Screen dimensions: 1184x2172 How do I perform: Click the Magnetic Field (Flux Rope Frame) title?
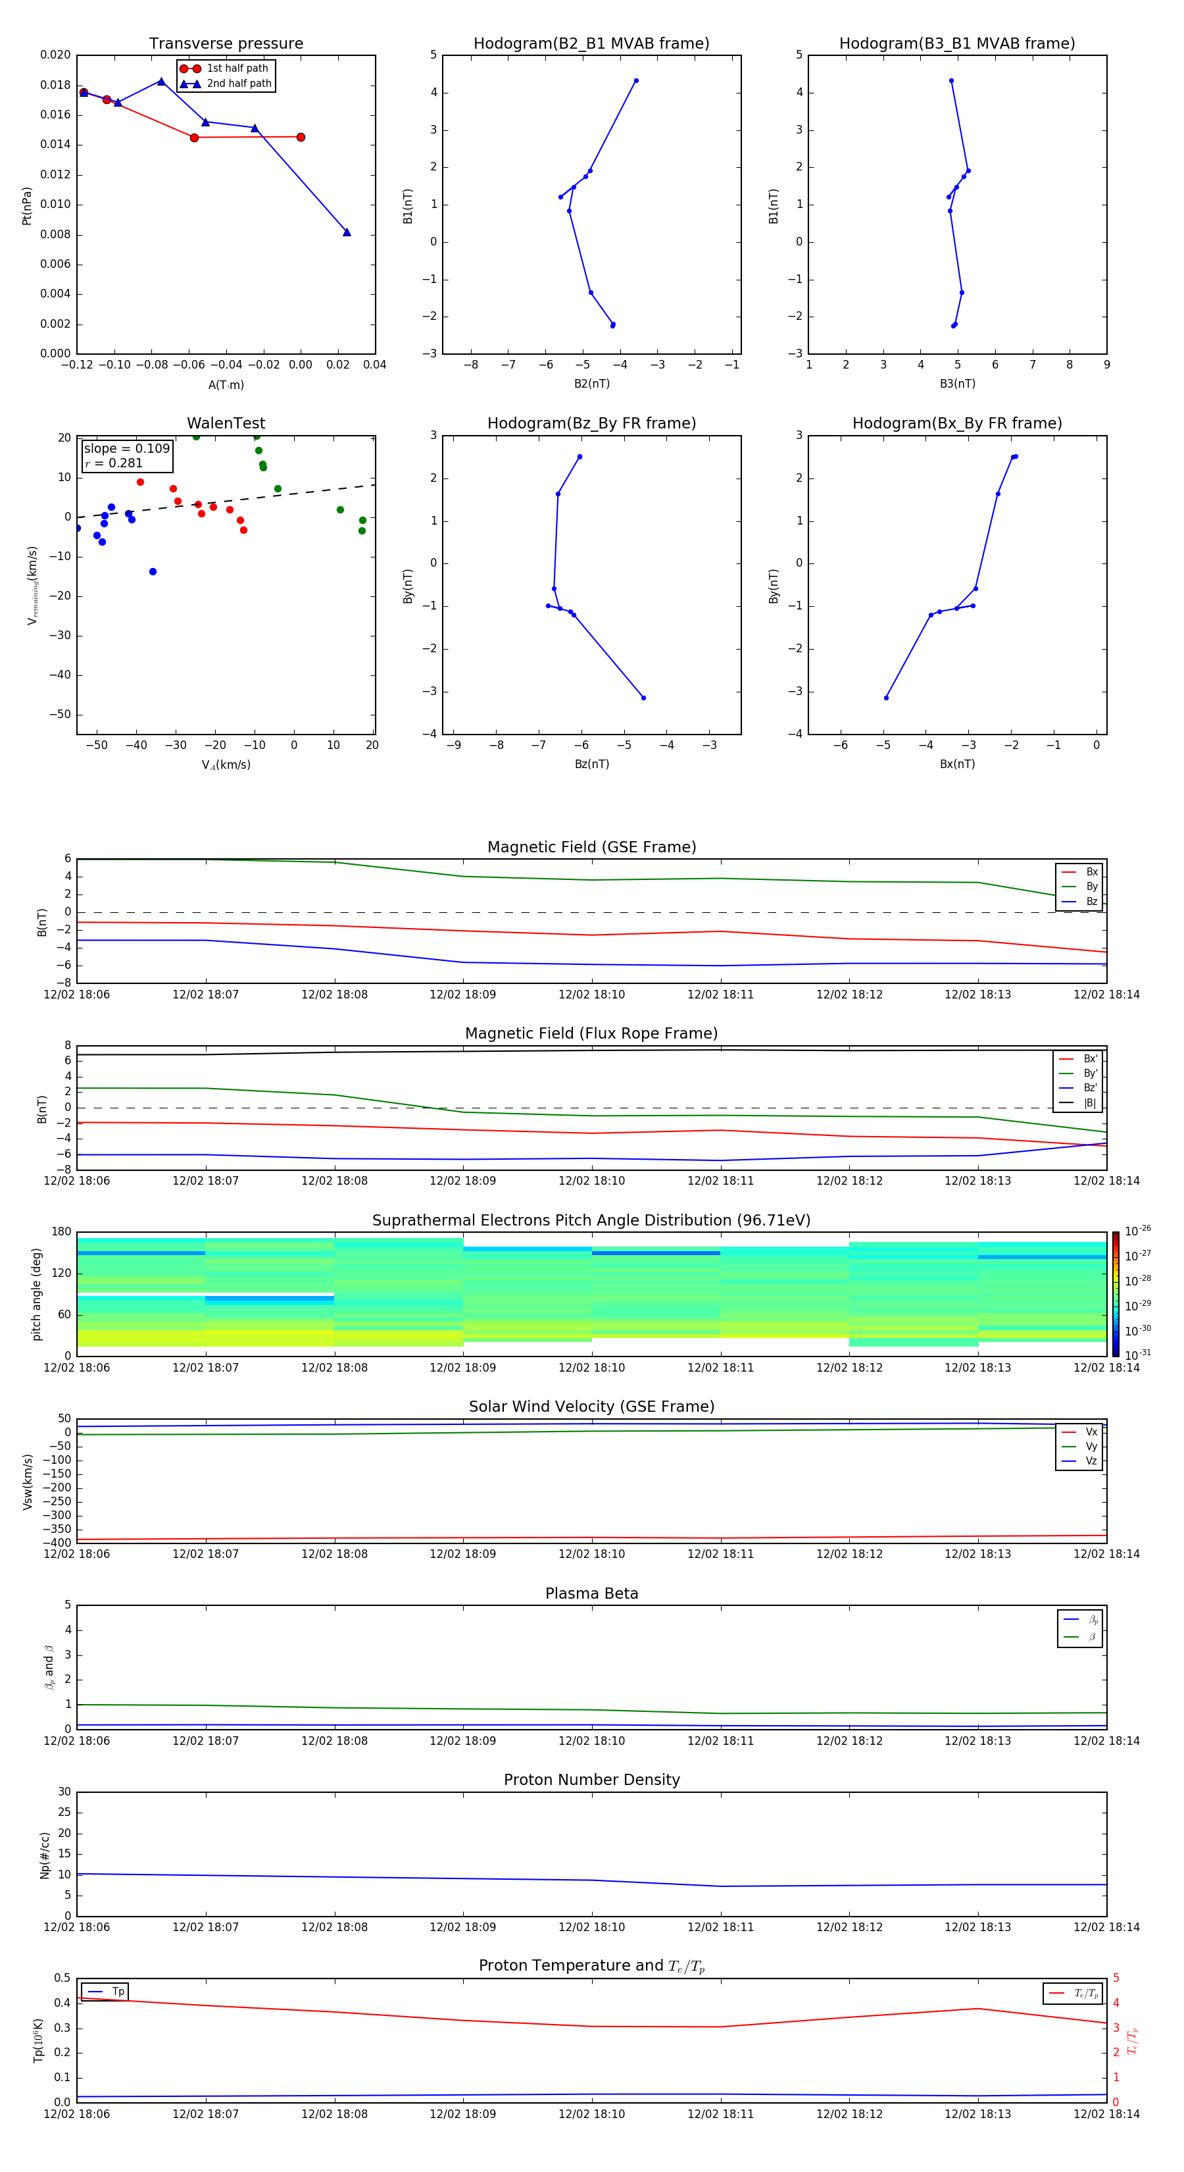click(x=591, y=1034)
